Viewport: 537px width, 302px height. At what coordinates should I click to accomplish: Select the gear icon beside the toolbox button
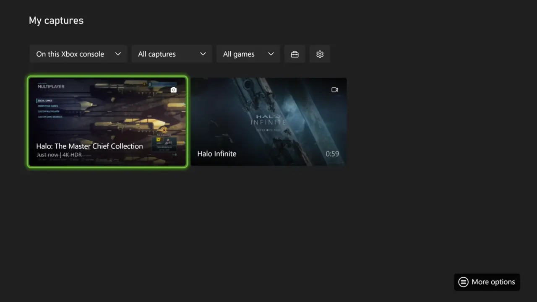coord(320,54)
